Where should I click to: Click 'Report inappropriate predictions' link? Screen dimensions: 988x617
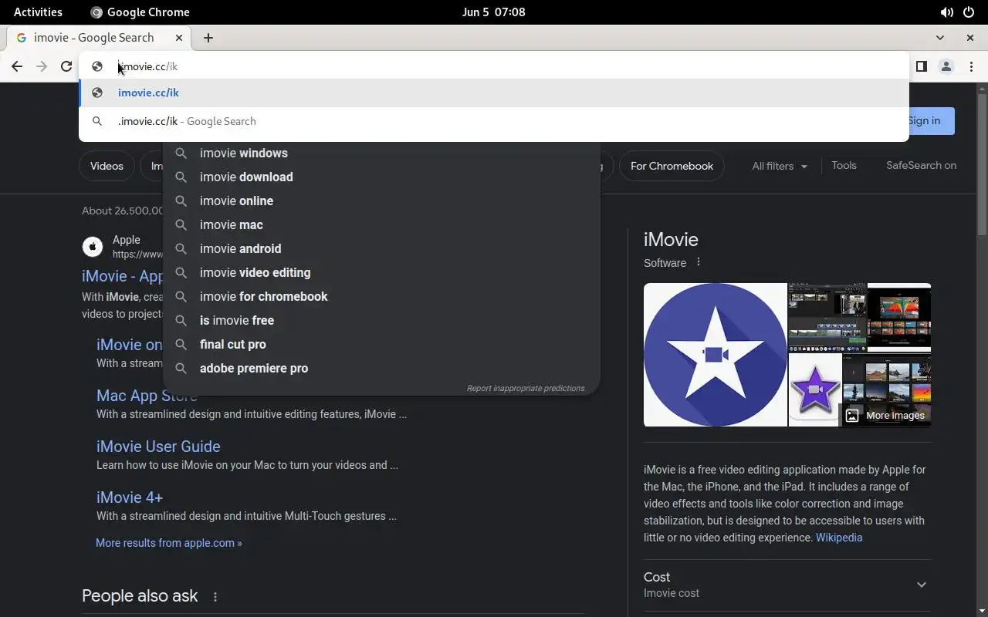[x=526, y=388]
